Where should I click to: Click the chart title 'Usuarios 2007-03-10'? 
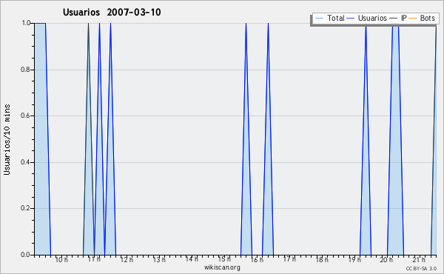click(112, 12)
